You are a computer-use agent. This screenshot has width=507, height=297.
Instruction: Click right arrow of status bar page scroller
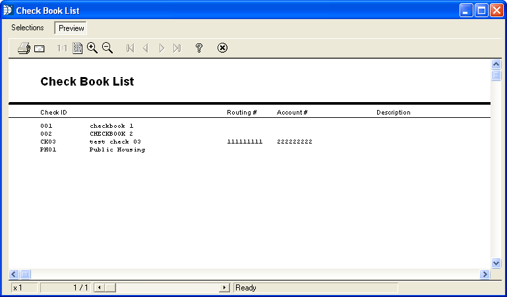click(x=225, y=288)
